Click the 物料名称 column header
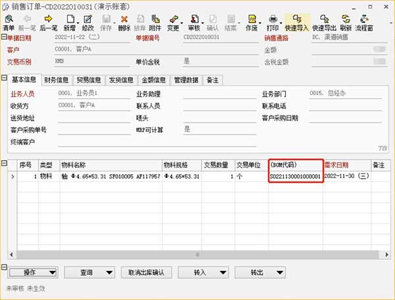This screenshot has height=300, width=395. click(111, 165)
